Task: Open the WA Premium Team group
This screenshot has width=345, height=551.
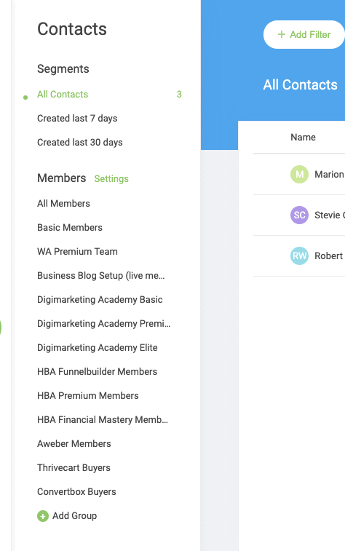Action: [77, 252]
